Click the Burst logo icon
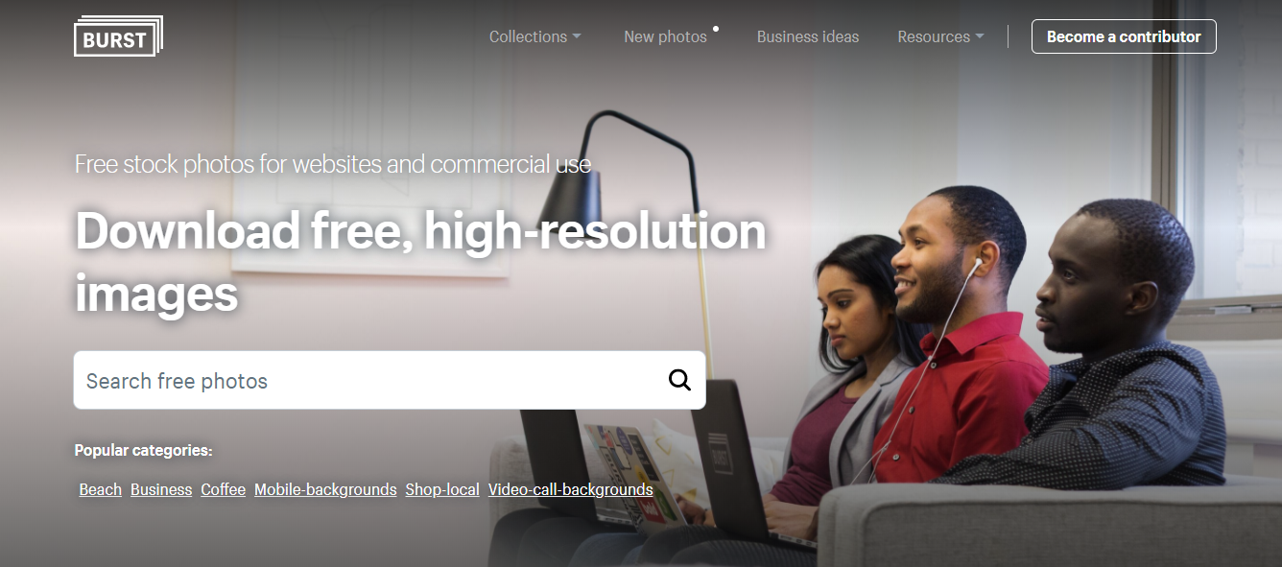The height and width of the screenshot is (567, 1282). tap(118, 36)
